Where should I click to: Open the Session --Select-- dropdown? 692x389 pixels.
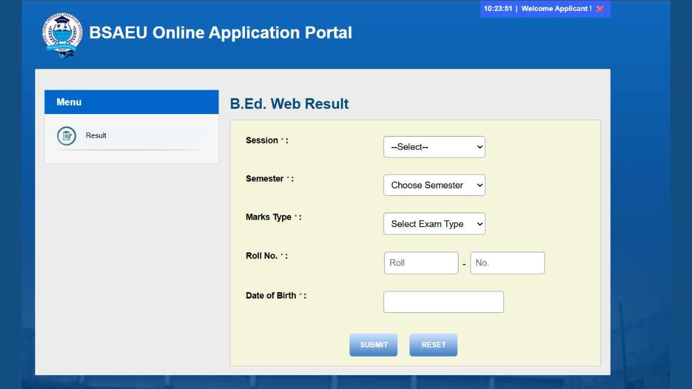434,146
